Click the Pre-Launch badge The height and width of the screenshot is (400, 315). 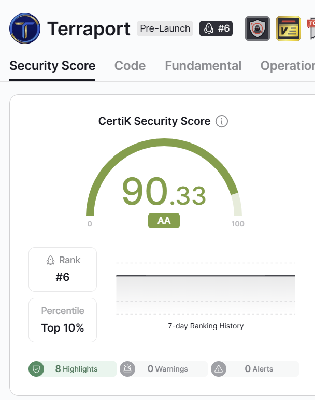click(165, 28)
